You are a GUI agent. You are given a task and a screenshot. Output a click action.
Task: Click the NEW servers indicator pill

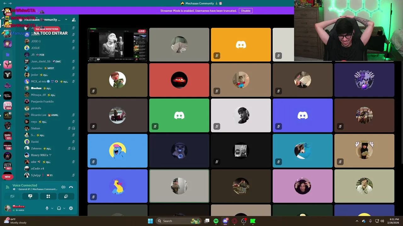click(8, 177)
